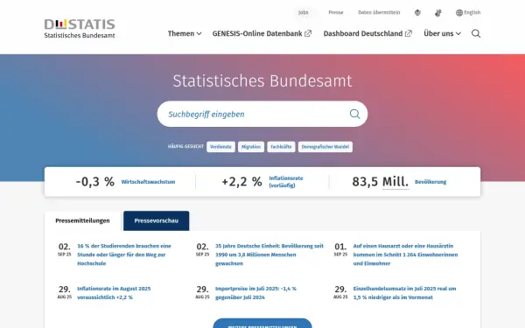
Task: Click the 83,5 Mill. population figure
Action: (381, 182)
